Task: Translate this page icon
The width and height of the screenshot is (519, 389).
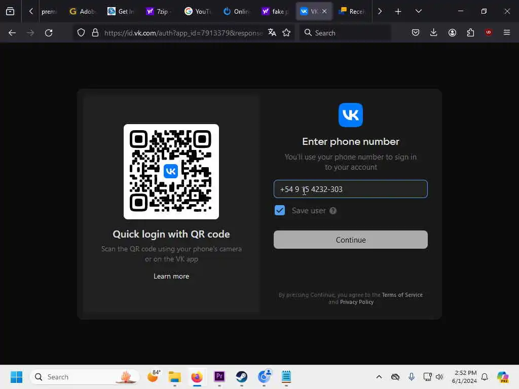Action: (x=272, y=32)
